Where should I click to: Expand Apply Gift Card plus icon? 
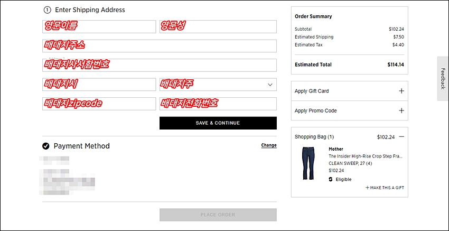pyautogui.click(x=401, y=91)
